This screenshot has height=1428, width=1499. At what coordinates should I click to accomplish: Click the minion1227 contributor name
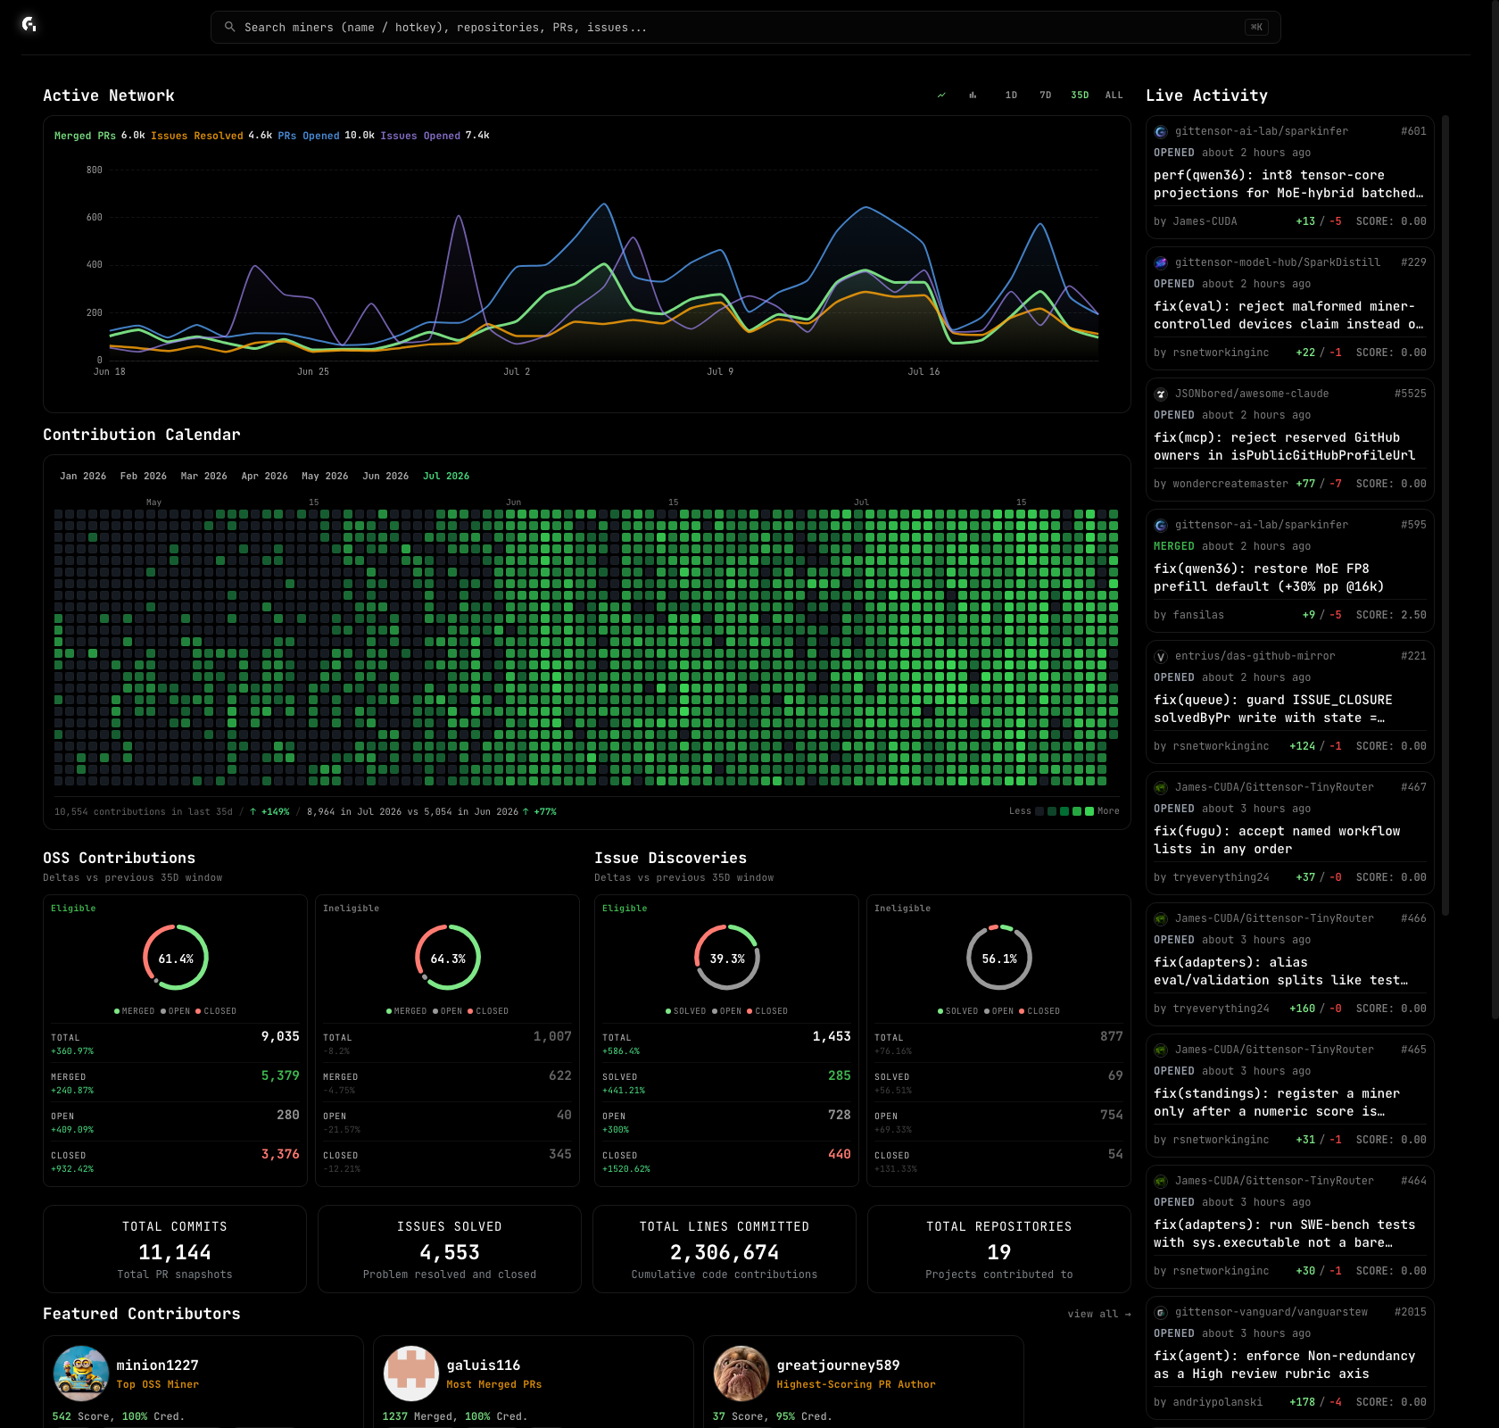point(158,1366)
